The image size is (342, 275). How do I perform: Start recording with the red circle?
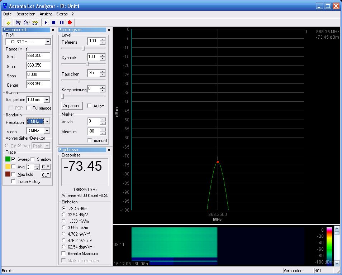click(x=70, y=22)
